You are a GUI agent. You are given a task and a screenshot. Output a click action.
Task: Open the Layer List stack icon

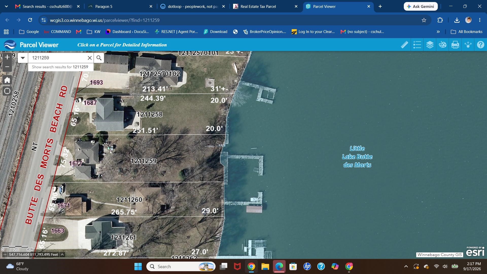tap(430, 45)
